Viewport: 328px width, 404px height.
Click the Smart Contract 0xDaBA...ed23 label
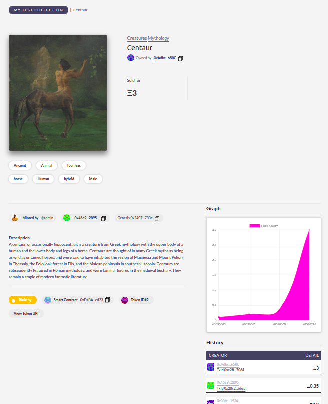(78, 300)
